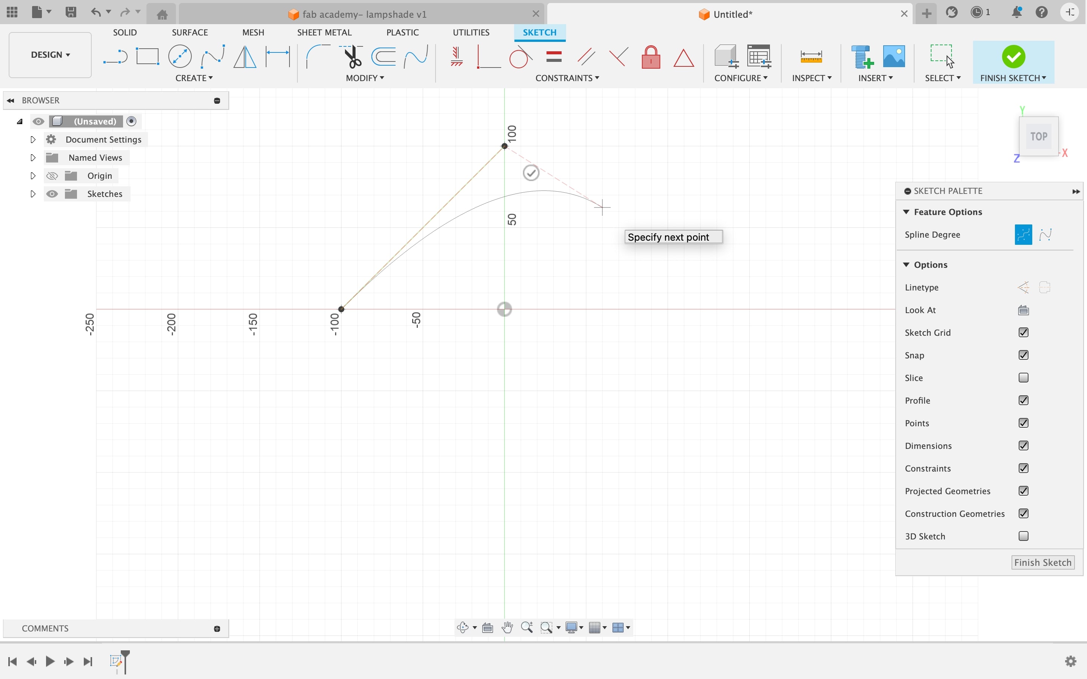Screen dimensions: 1087x679
Task: Switch to the MESH tab
Action: coord(253,32)
